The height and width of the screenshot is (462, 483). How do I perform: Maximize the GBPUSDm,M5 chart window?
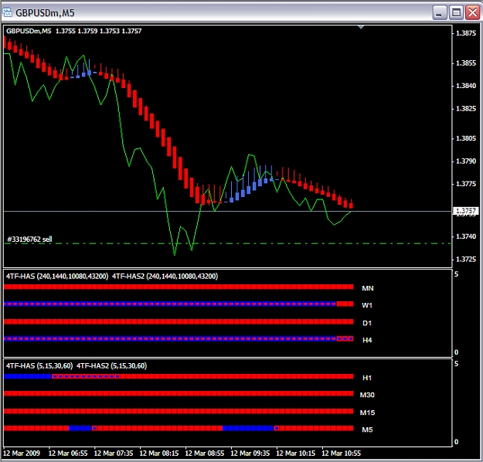coord(456,13)
